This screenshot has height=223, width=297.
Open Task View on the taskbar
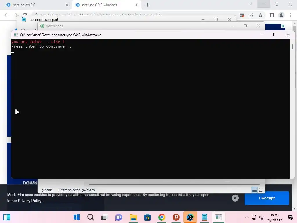[x=104, y=217]
